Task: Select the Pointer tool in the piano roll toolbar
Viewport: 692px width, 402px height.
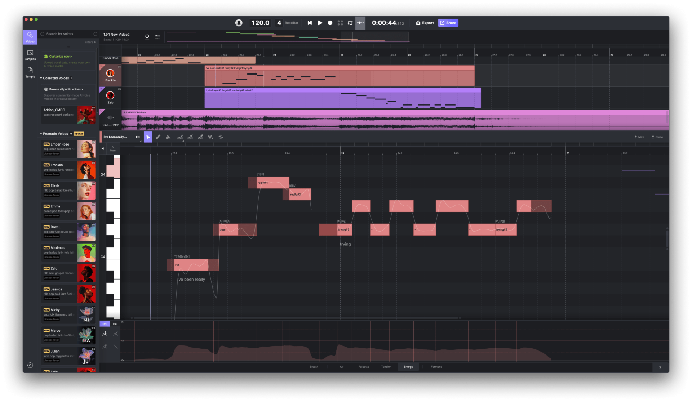Action: 148,137
